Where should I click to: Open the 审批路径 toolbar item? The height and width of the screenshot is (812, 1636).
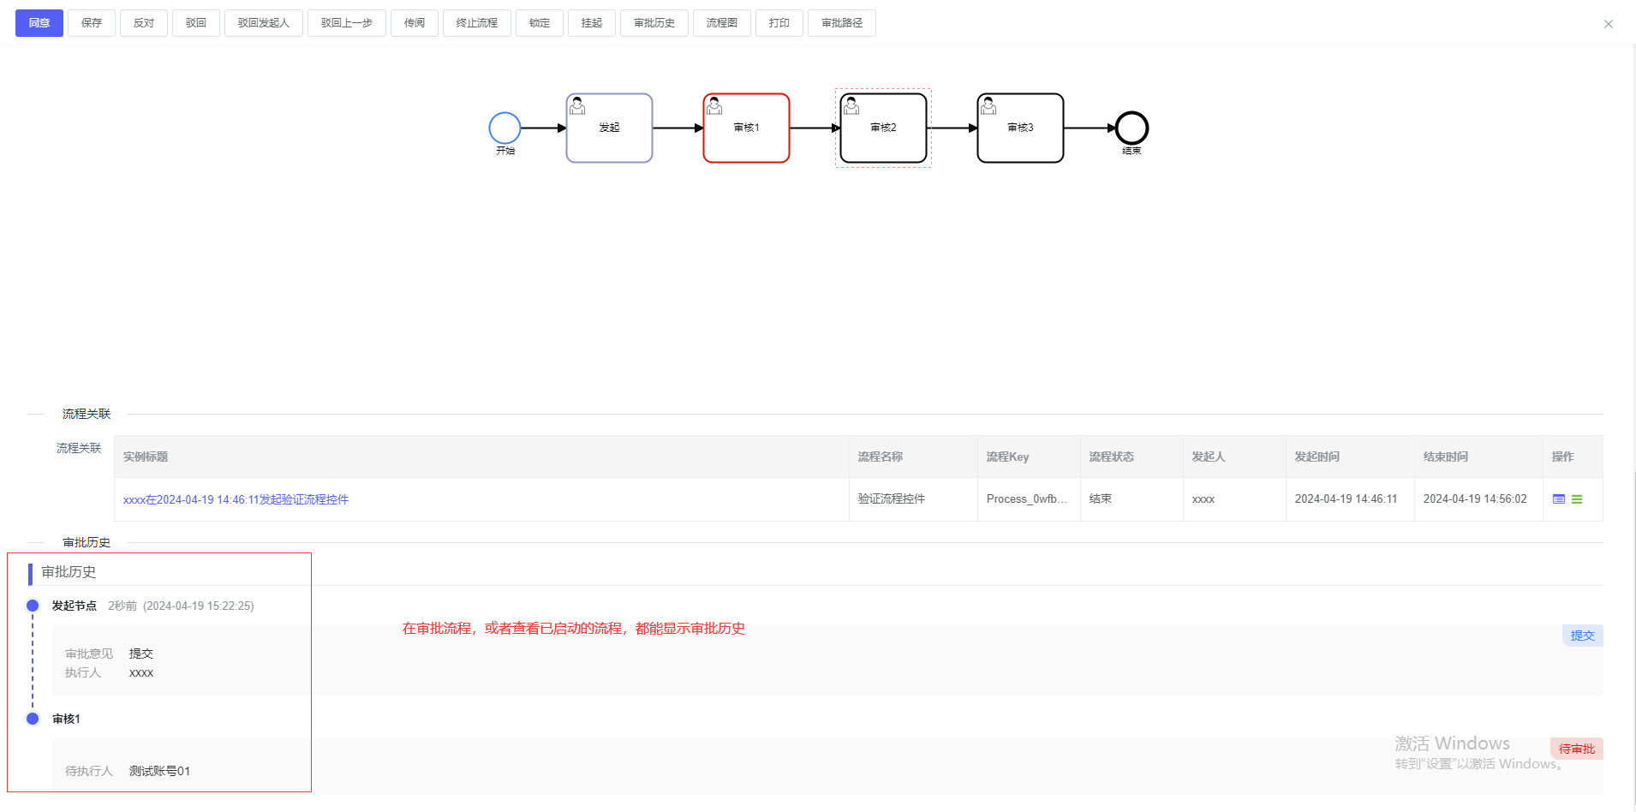[x=842, y=23]
